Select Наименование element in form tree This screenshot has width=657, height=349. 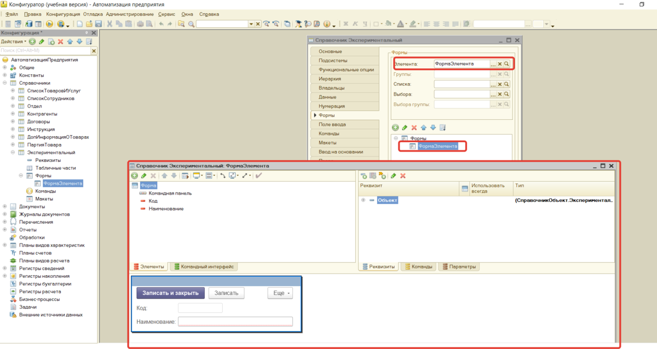166,208
